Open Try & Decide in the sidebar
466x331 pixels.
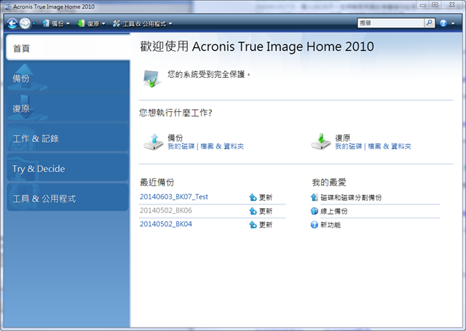[68, 168]
